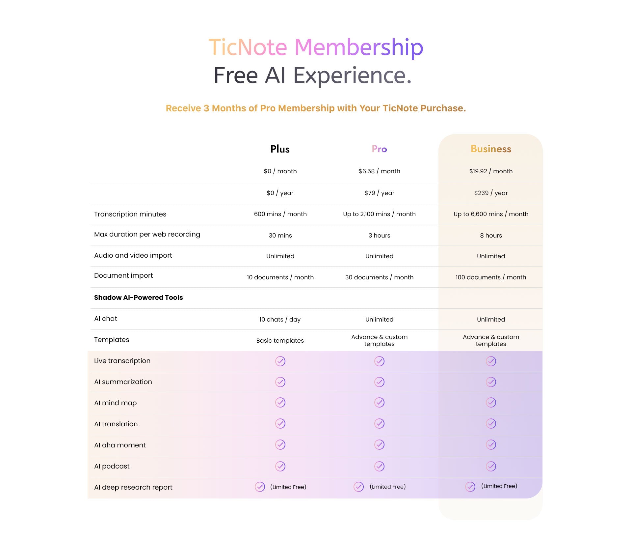Click the Pro $6.58 / month price
The width and height of the screenshot is (632, 539).
[379, 171]
